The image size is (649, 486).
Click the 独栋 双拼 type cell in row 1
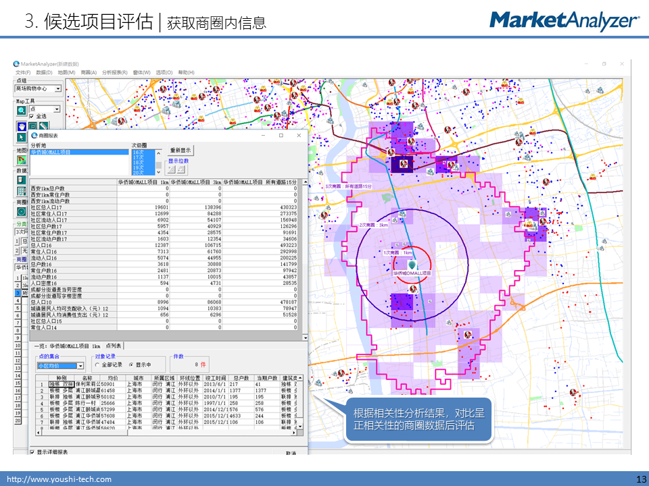point(62,384)
